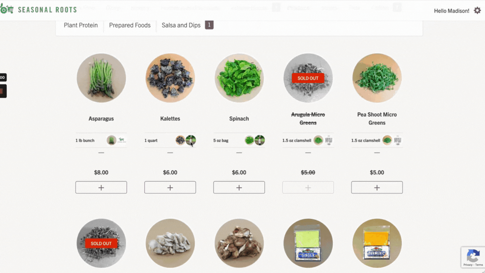
Task: Click the farm logo icon for Asparagus
Action: click(x=122, y=140)
